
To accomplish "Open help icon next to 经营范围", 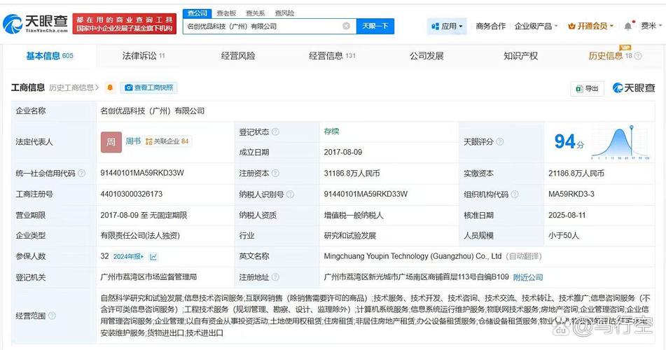I will point(52,316).
